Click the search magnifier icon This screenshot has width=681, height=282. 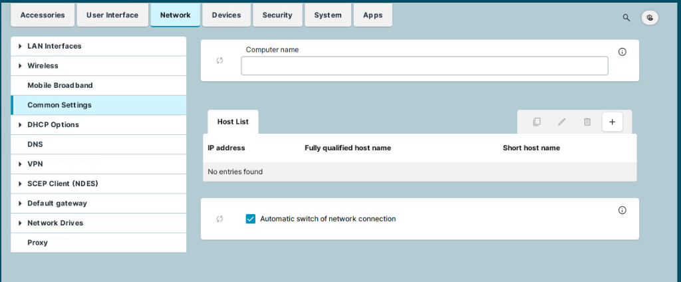point(626,18)
